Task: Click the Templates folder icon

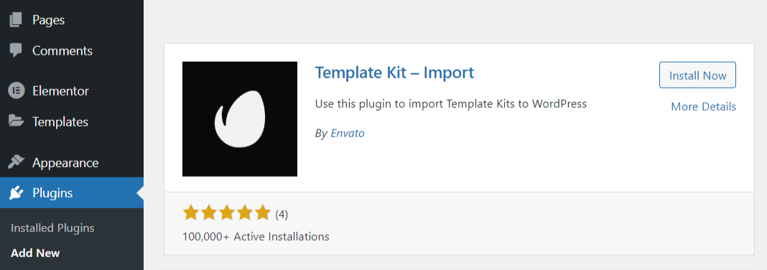Action: click(16, 121)
